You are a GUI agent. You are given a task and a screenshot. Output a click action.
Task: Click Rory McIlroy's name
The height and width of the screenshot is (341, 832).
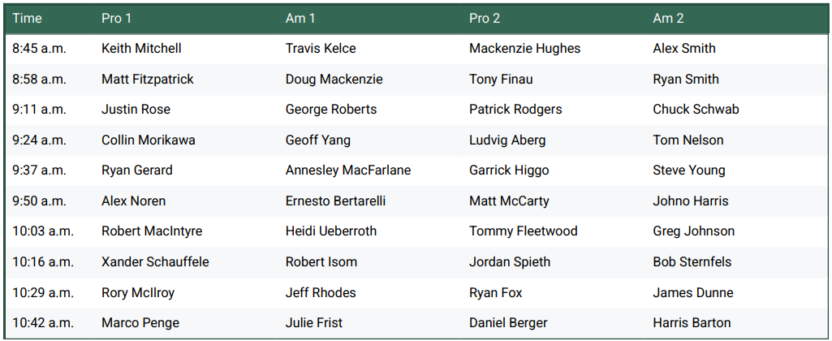click(x=138, y=293)
